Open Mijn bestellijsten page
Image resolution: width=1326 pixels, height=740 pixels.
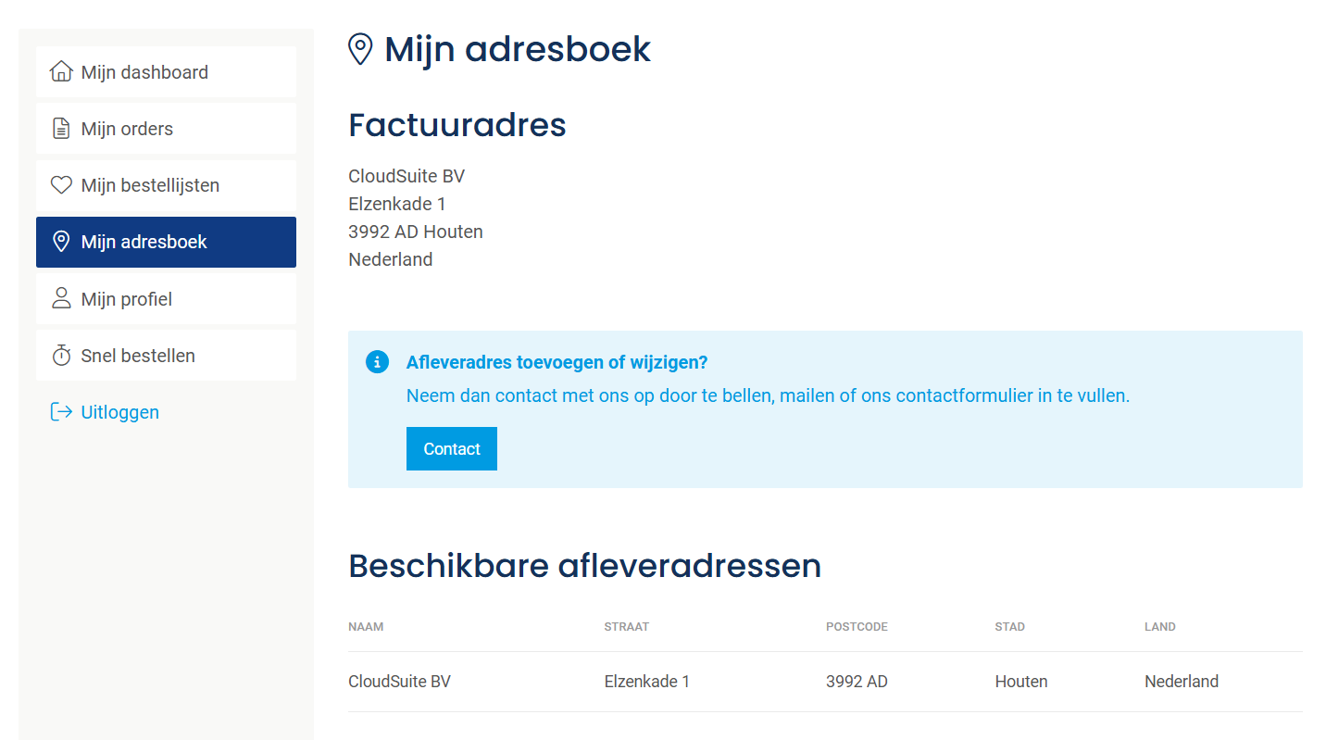tap(150, 185)
